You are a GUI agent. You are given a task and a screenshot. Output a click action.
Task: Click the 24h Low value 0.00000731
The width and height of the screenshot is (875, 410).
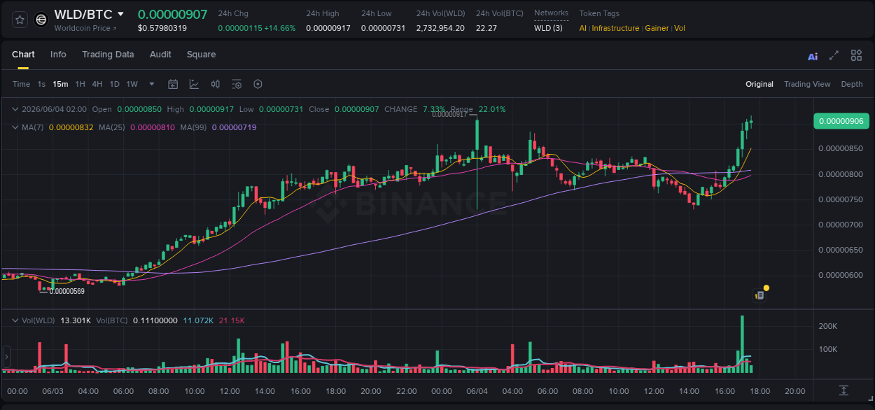383,28
